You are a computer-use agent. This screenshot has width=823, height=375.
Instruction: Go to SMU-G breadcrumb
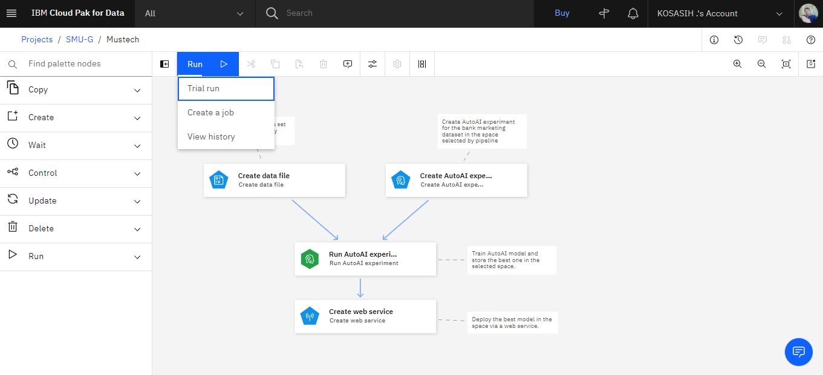click(80, 39)
